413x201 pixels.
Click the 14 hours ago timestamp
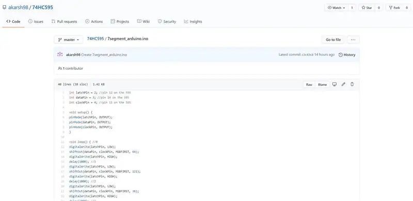click(325, 55)
